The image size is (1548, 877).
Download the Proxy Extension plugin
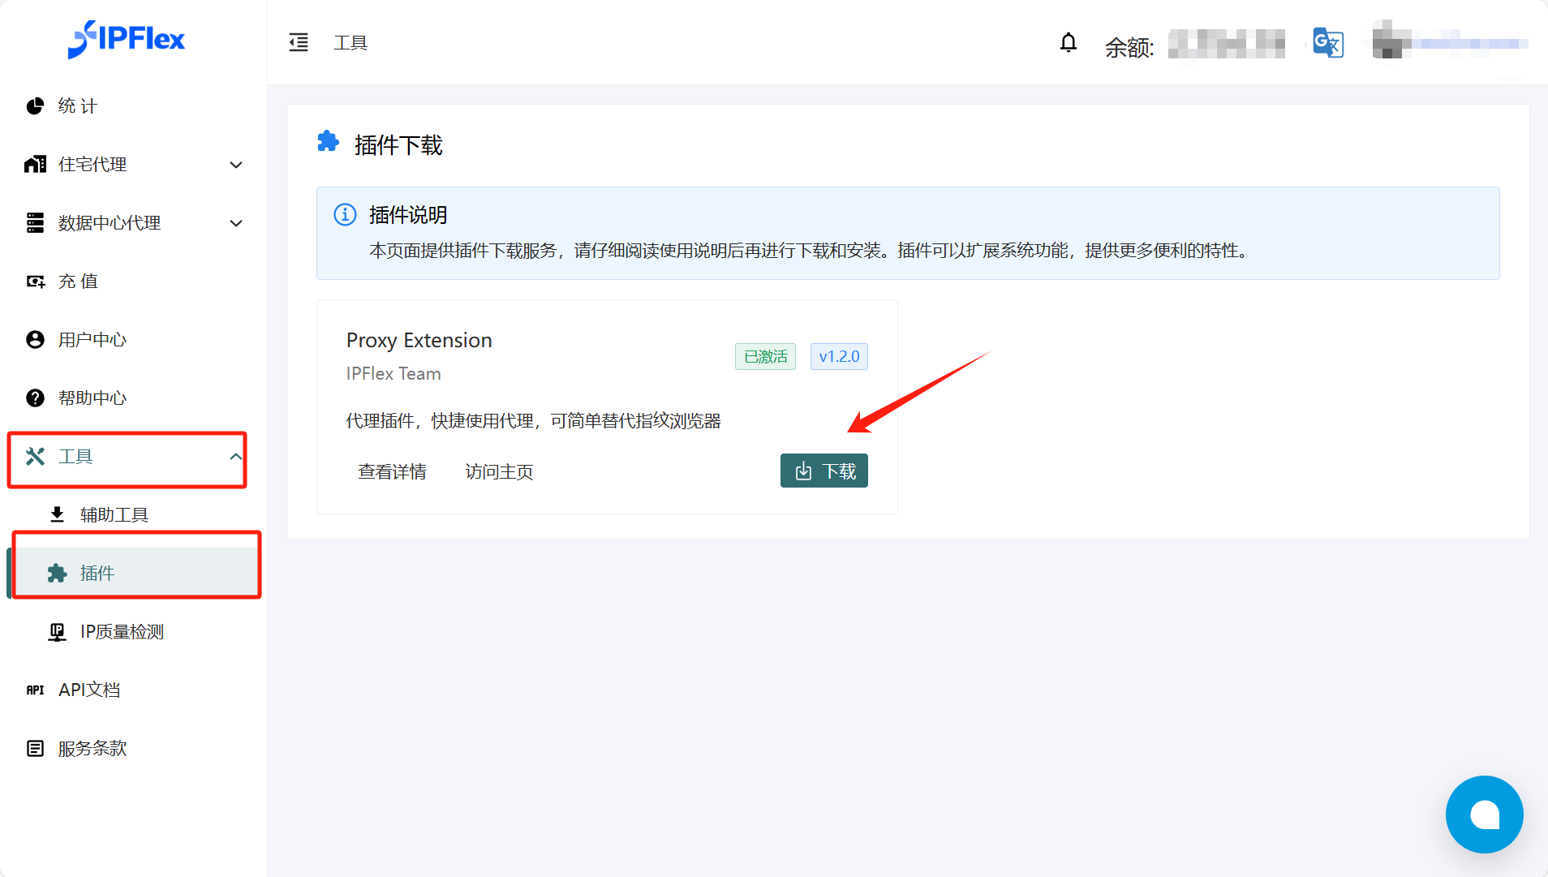[x=823, y=471]
